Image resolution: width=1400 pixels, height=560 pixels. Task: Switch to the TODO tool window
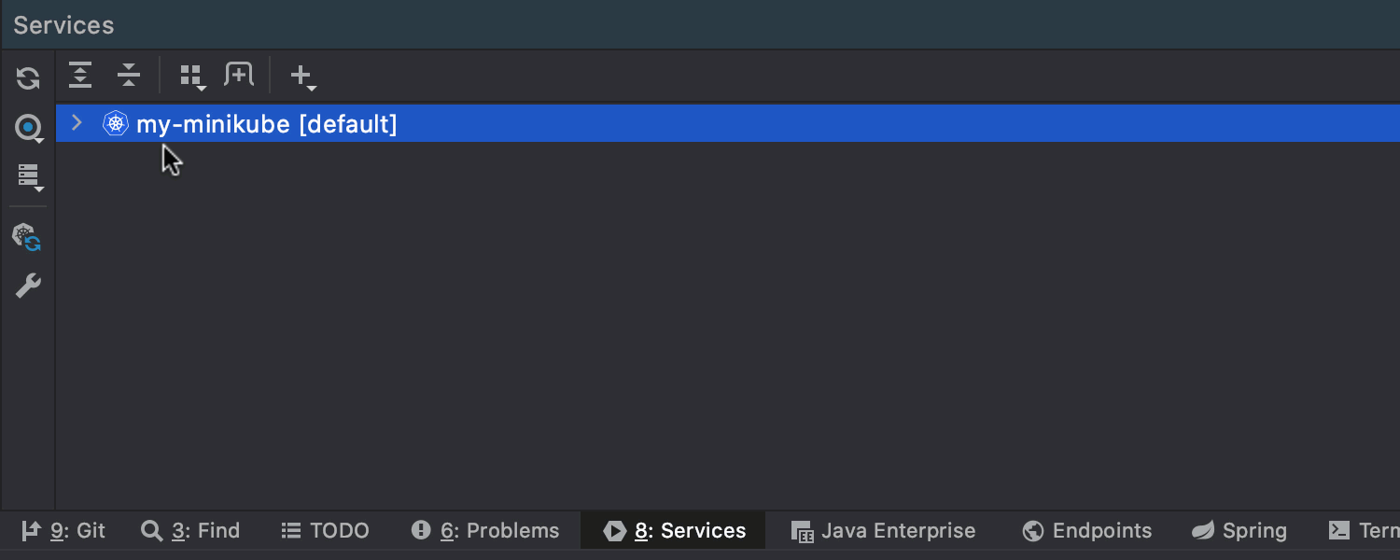325,531
